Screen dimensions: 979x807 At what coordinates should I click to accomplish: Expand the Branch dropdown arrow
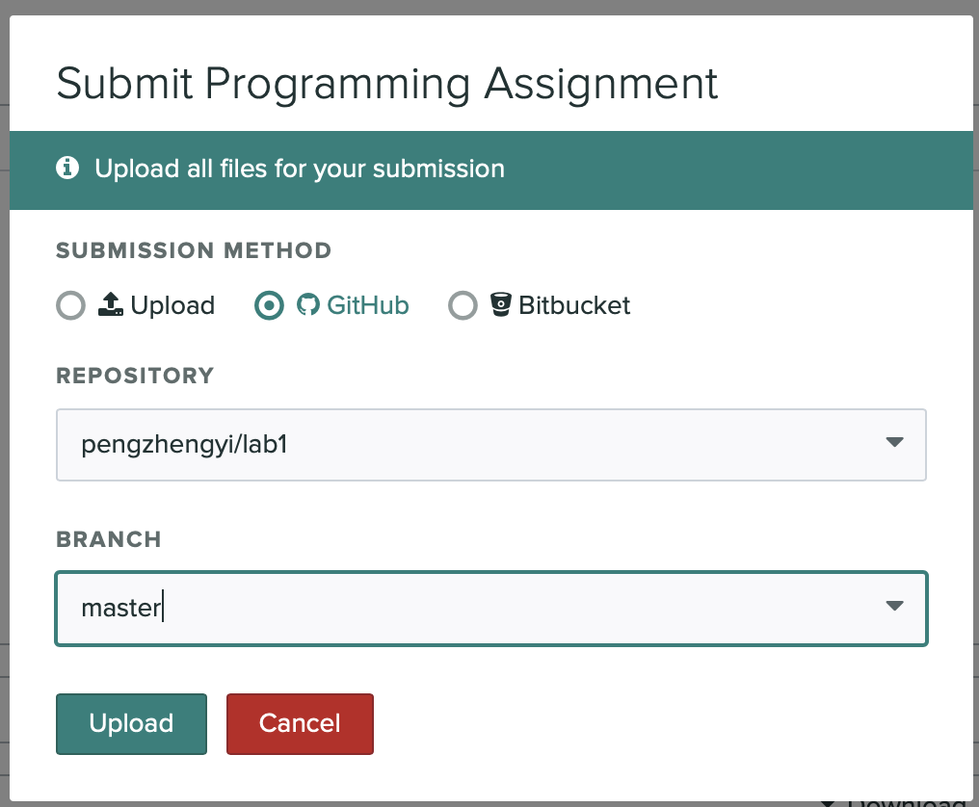[894, 607]
